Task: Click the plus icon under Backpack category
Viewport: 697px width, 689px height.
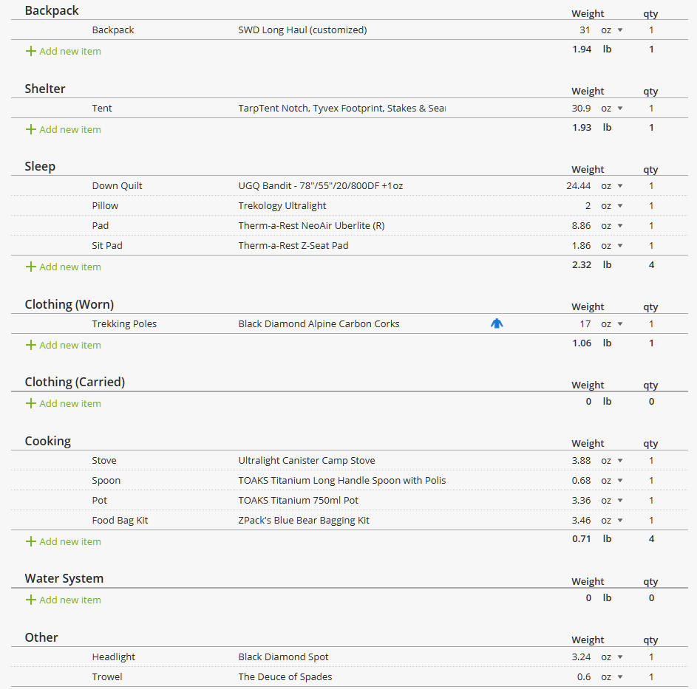Action: [x=30, y=52]
